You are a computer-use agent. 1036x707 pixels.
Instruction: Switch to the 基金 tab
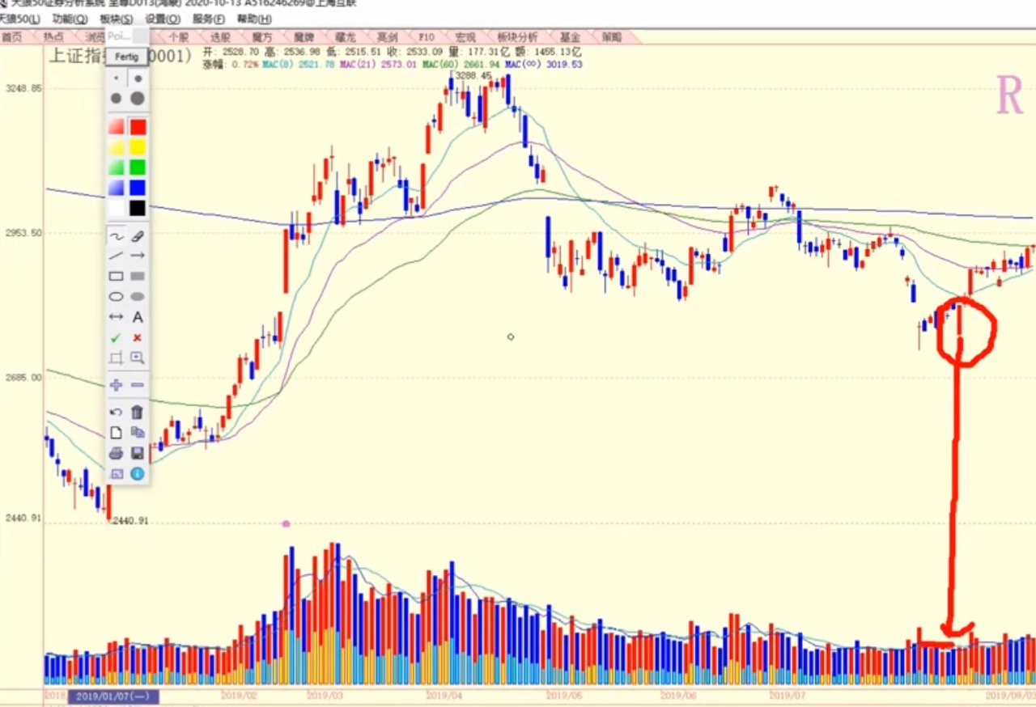coord(570,37)
